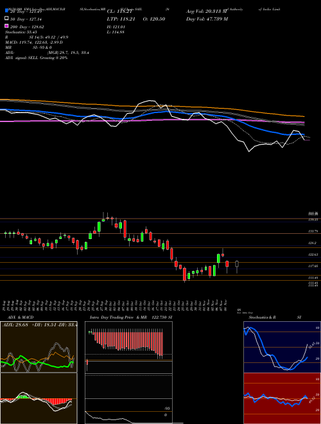This screenshot has width=321, height=424.
Task: Click the 117.05 price axis label
Action: (313, 266)
